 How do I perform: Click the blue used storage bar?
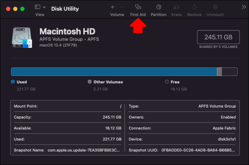tap(114, 72)
